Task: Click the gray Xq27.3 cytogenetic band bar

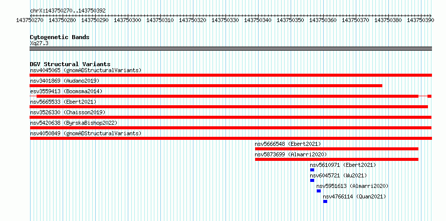Action: point(231,49)
